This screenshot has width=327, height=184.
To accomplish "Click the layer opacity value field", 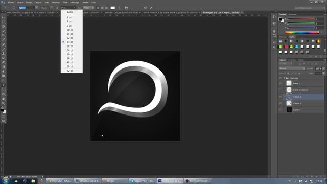I will (x=318, y=68).
